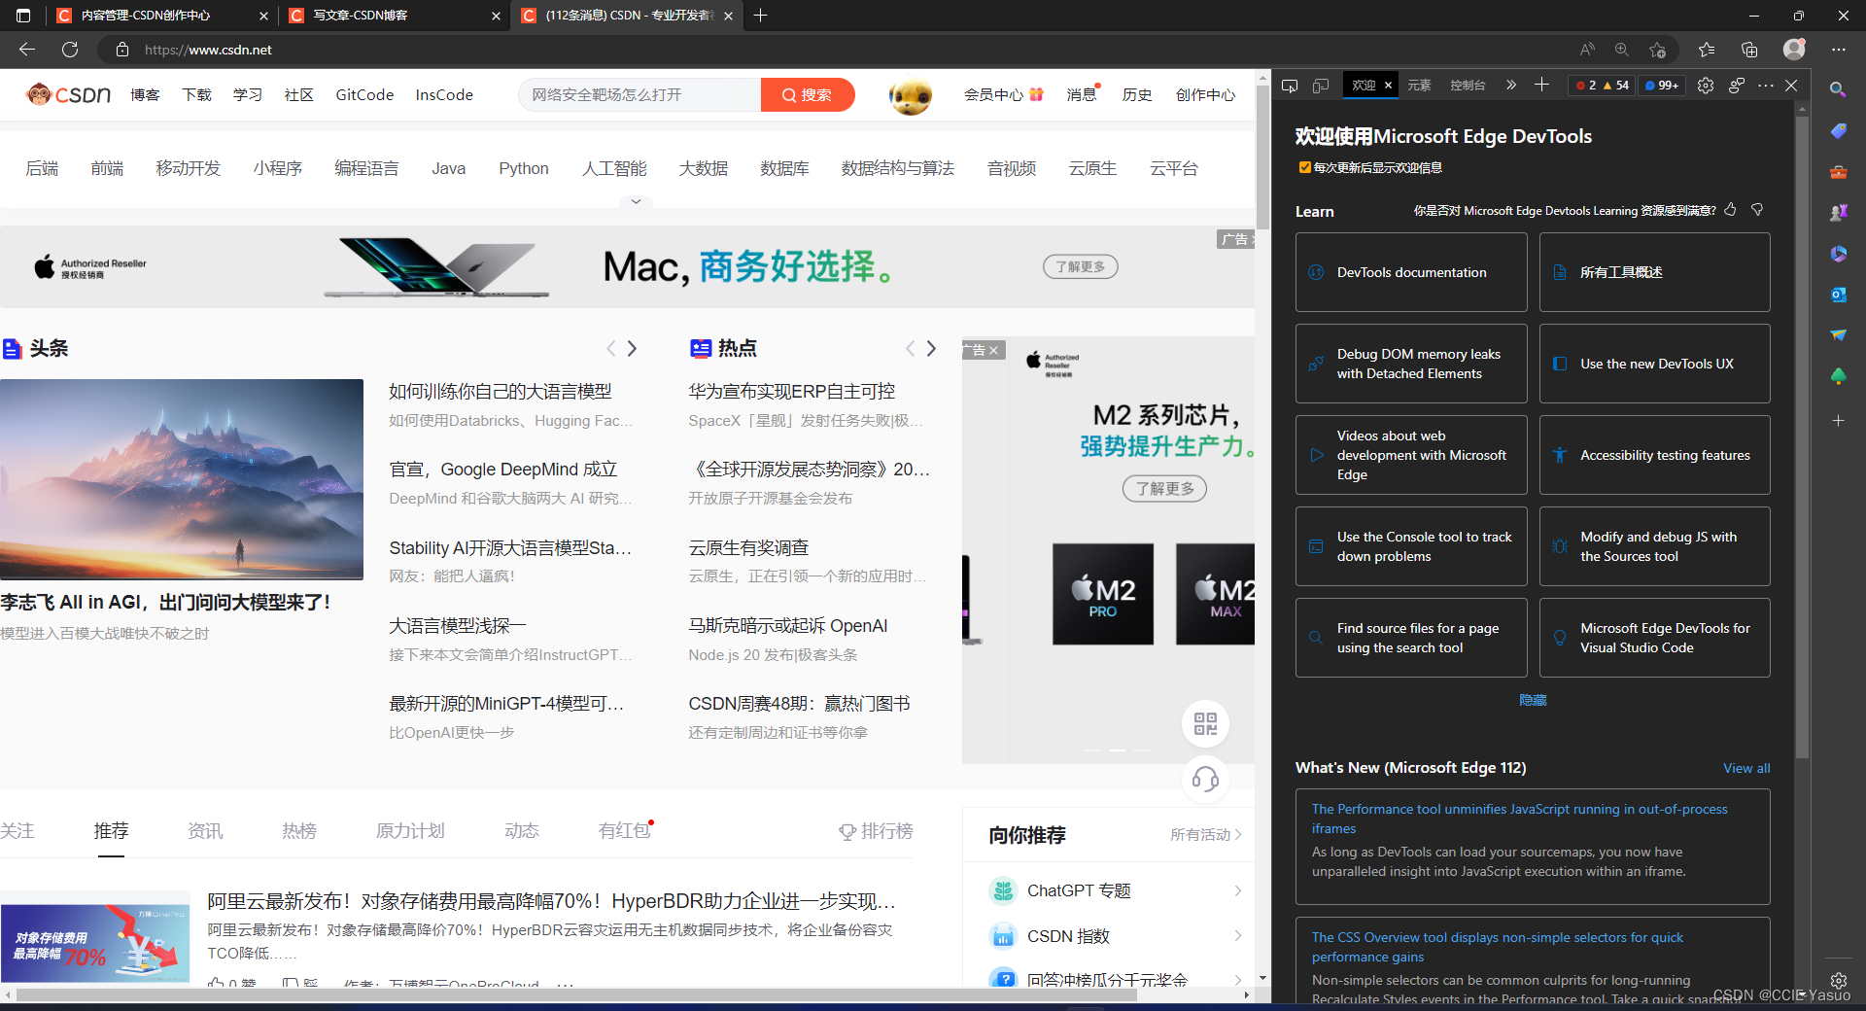Screen dimensions: 1866x1011
Task: Open 所有活动 link with chevron
Action: 1206,835
